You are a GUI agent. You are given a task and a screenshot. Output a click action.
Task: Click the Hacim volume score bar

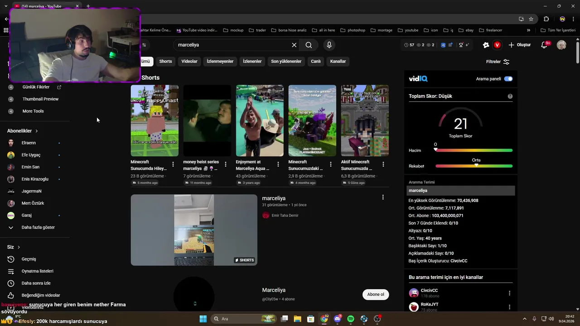coord(474,150)
